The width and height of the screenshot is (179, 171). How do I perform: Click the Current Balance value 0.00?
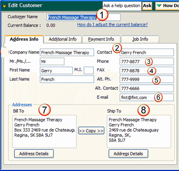point(51,25)
